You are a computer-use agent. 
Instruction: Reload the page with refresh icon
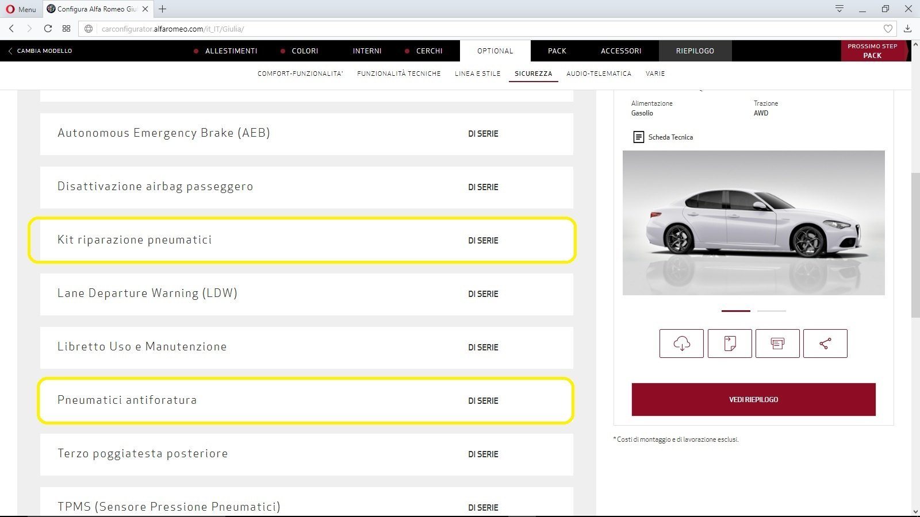tap(48, 29)
